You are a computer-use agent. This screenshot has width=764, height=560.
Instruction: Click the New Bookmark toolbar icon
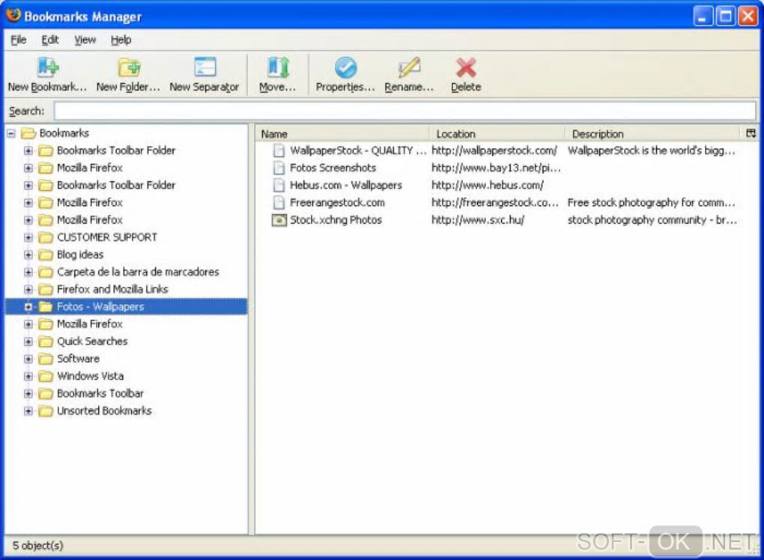[x=48, y=67]
